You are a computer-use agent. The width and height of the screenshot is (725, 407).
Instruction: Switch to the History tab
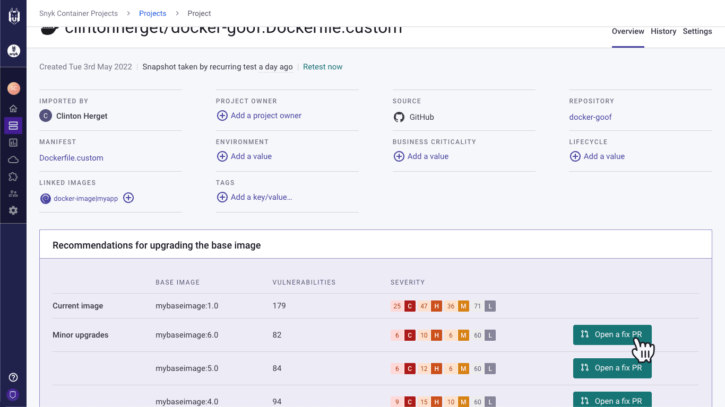coord(663,32)
